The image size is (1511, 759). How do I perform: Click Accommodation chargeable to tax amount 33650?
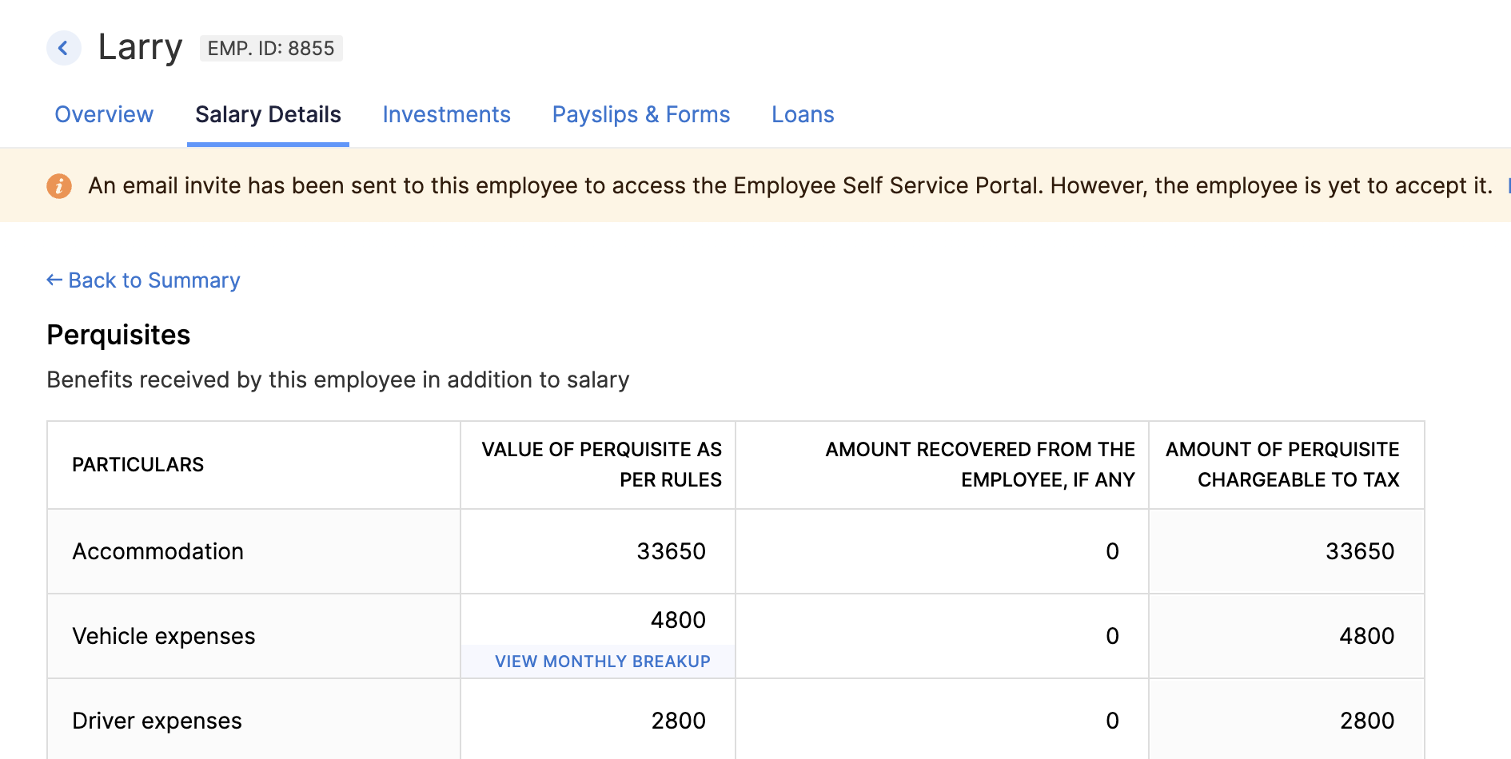pyautogui.click(x=1360, y=551)
